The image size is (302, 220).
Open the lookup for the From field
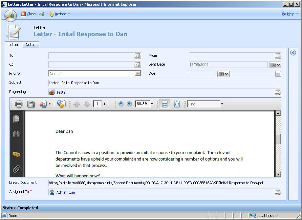click(x=278, y=56)
